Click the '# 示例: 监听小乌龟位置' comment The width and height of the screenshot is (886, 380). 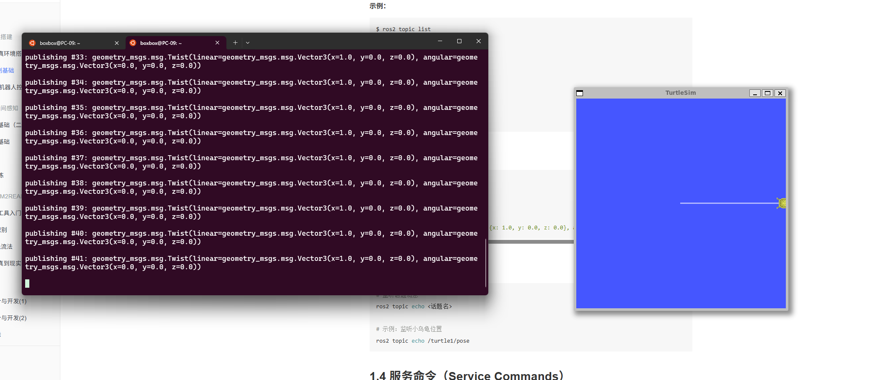point(409,329)
